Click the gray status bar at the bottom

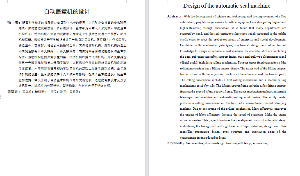click(x=150, y=175)
